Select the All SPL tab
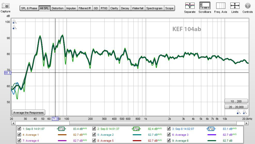This screenshot has height=144, width=255. (44, 8)
